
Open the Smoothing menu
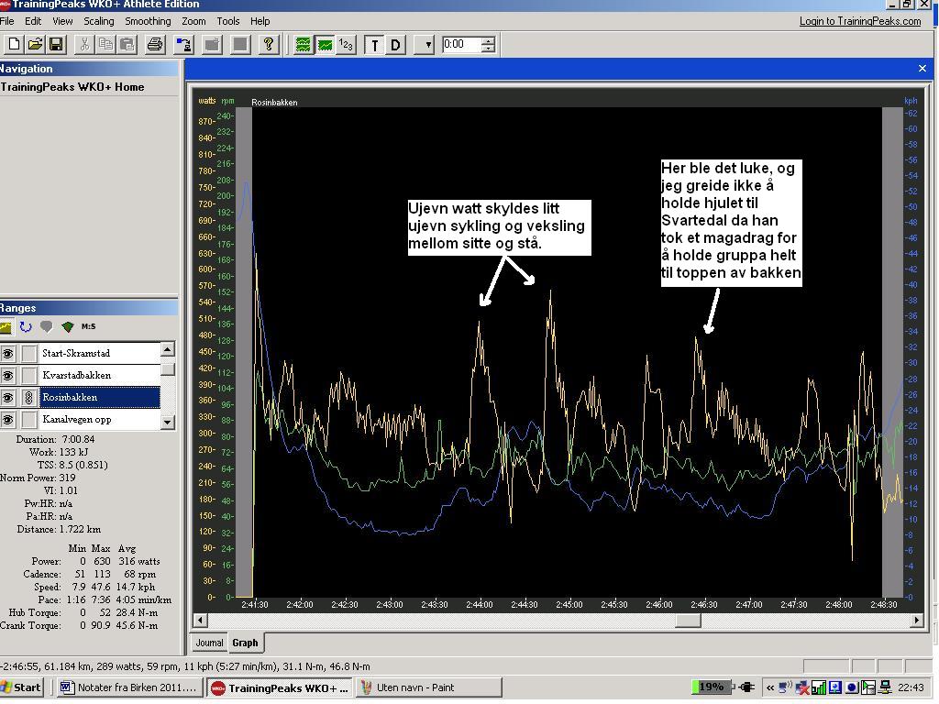coord(148,21)
